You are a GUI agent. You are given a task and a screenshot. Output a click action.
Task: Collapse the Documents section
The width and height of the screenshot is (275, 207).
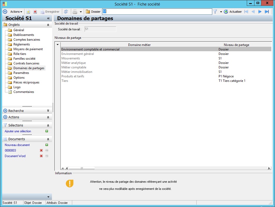click(48, 139)
